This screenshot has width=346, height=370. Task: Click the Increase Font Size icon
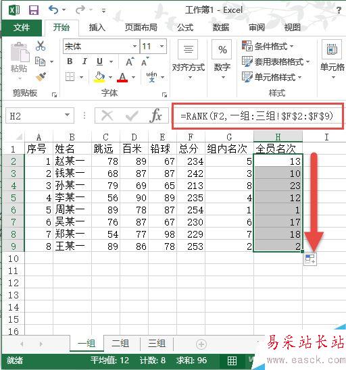(130, 61)
